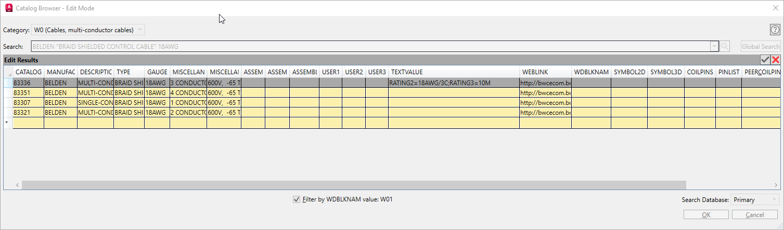
Task: Click the 18AWG gauge cell in row 83307
Action: [157, 102]
